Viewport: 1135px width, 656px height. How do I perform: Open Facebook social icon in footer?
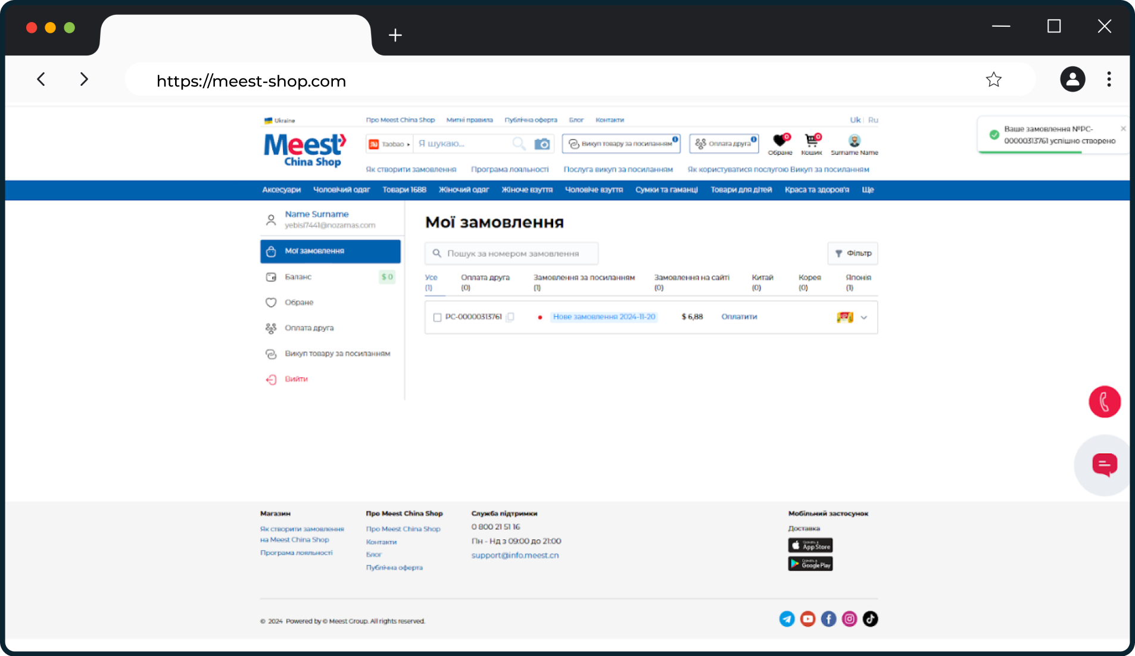click(x=828, y=619)
